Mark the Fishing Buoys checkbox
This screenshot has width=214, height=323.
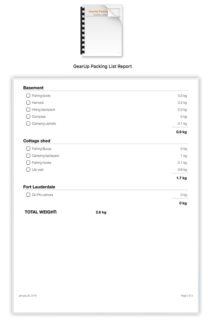coord(28,149)
